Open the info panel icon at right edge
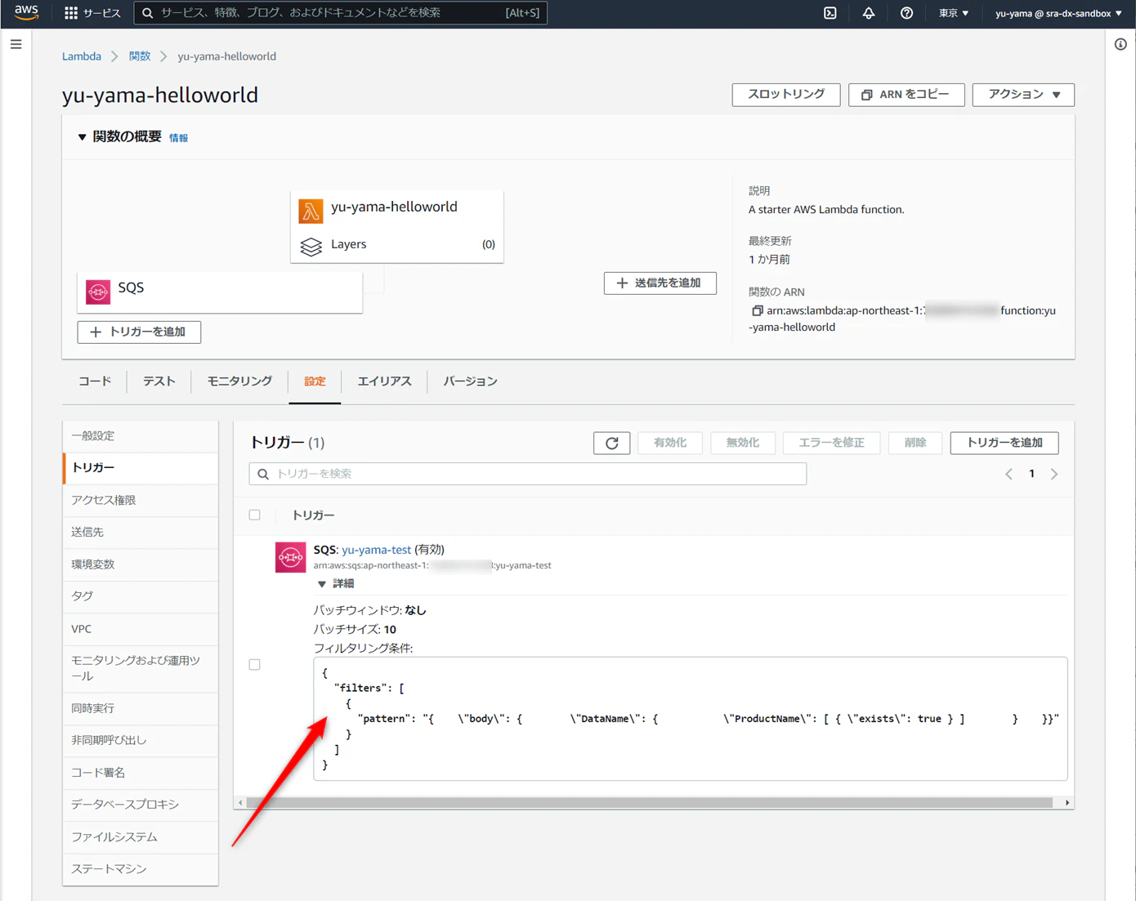This screenshot has height=901, width=1136. 1120,44
